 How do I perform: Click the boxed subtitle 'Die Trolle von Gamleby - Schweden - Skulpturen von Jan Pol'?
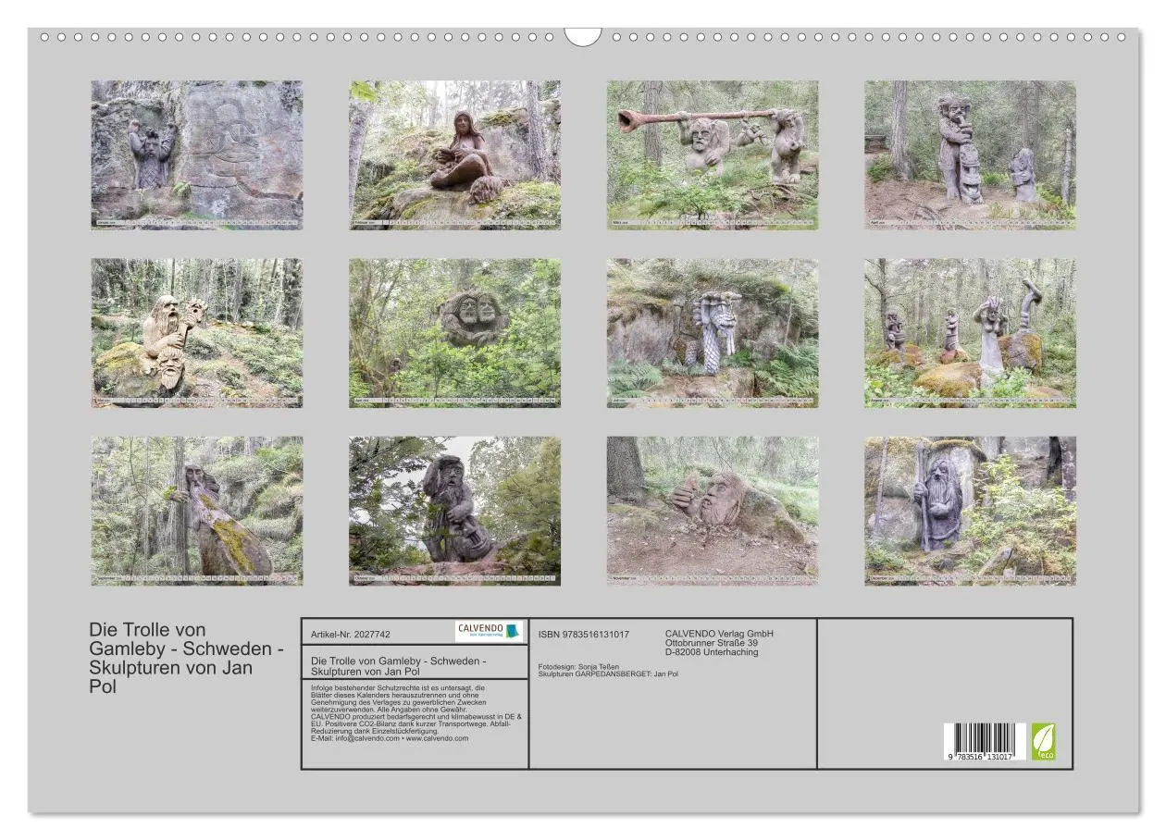click(400, 666)
